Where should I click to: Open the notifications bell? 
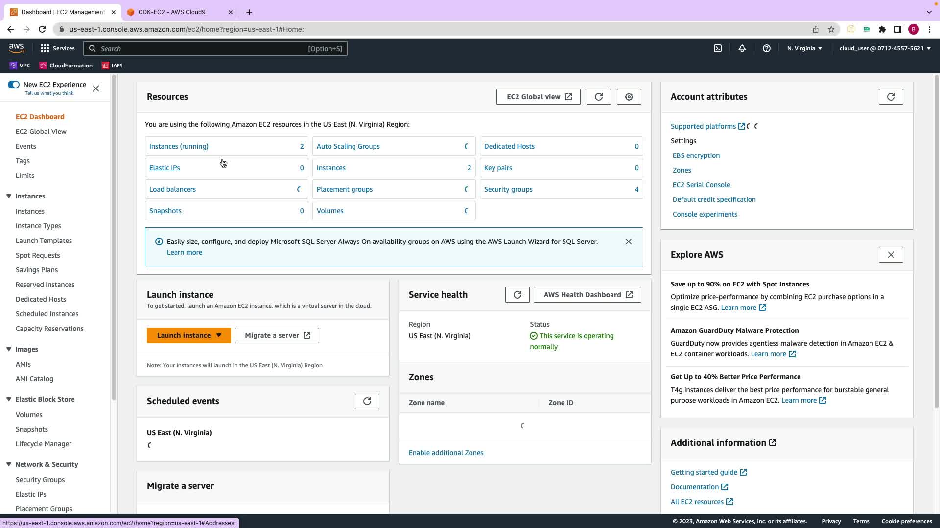(742, 48)
